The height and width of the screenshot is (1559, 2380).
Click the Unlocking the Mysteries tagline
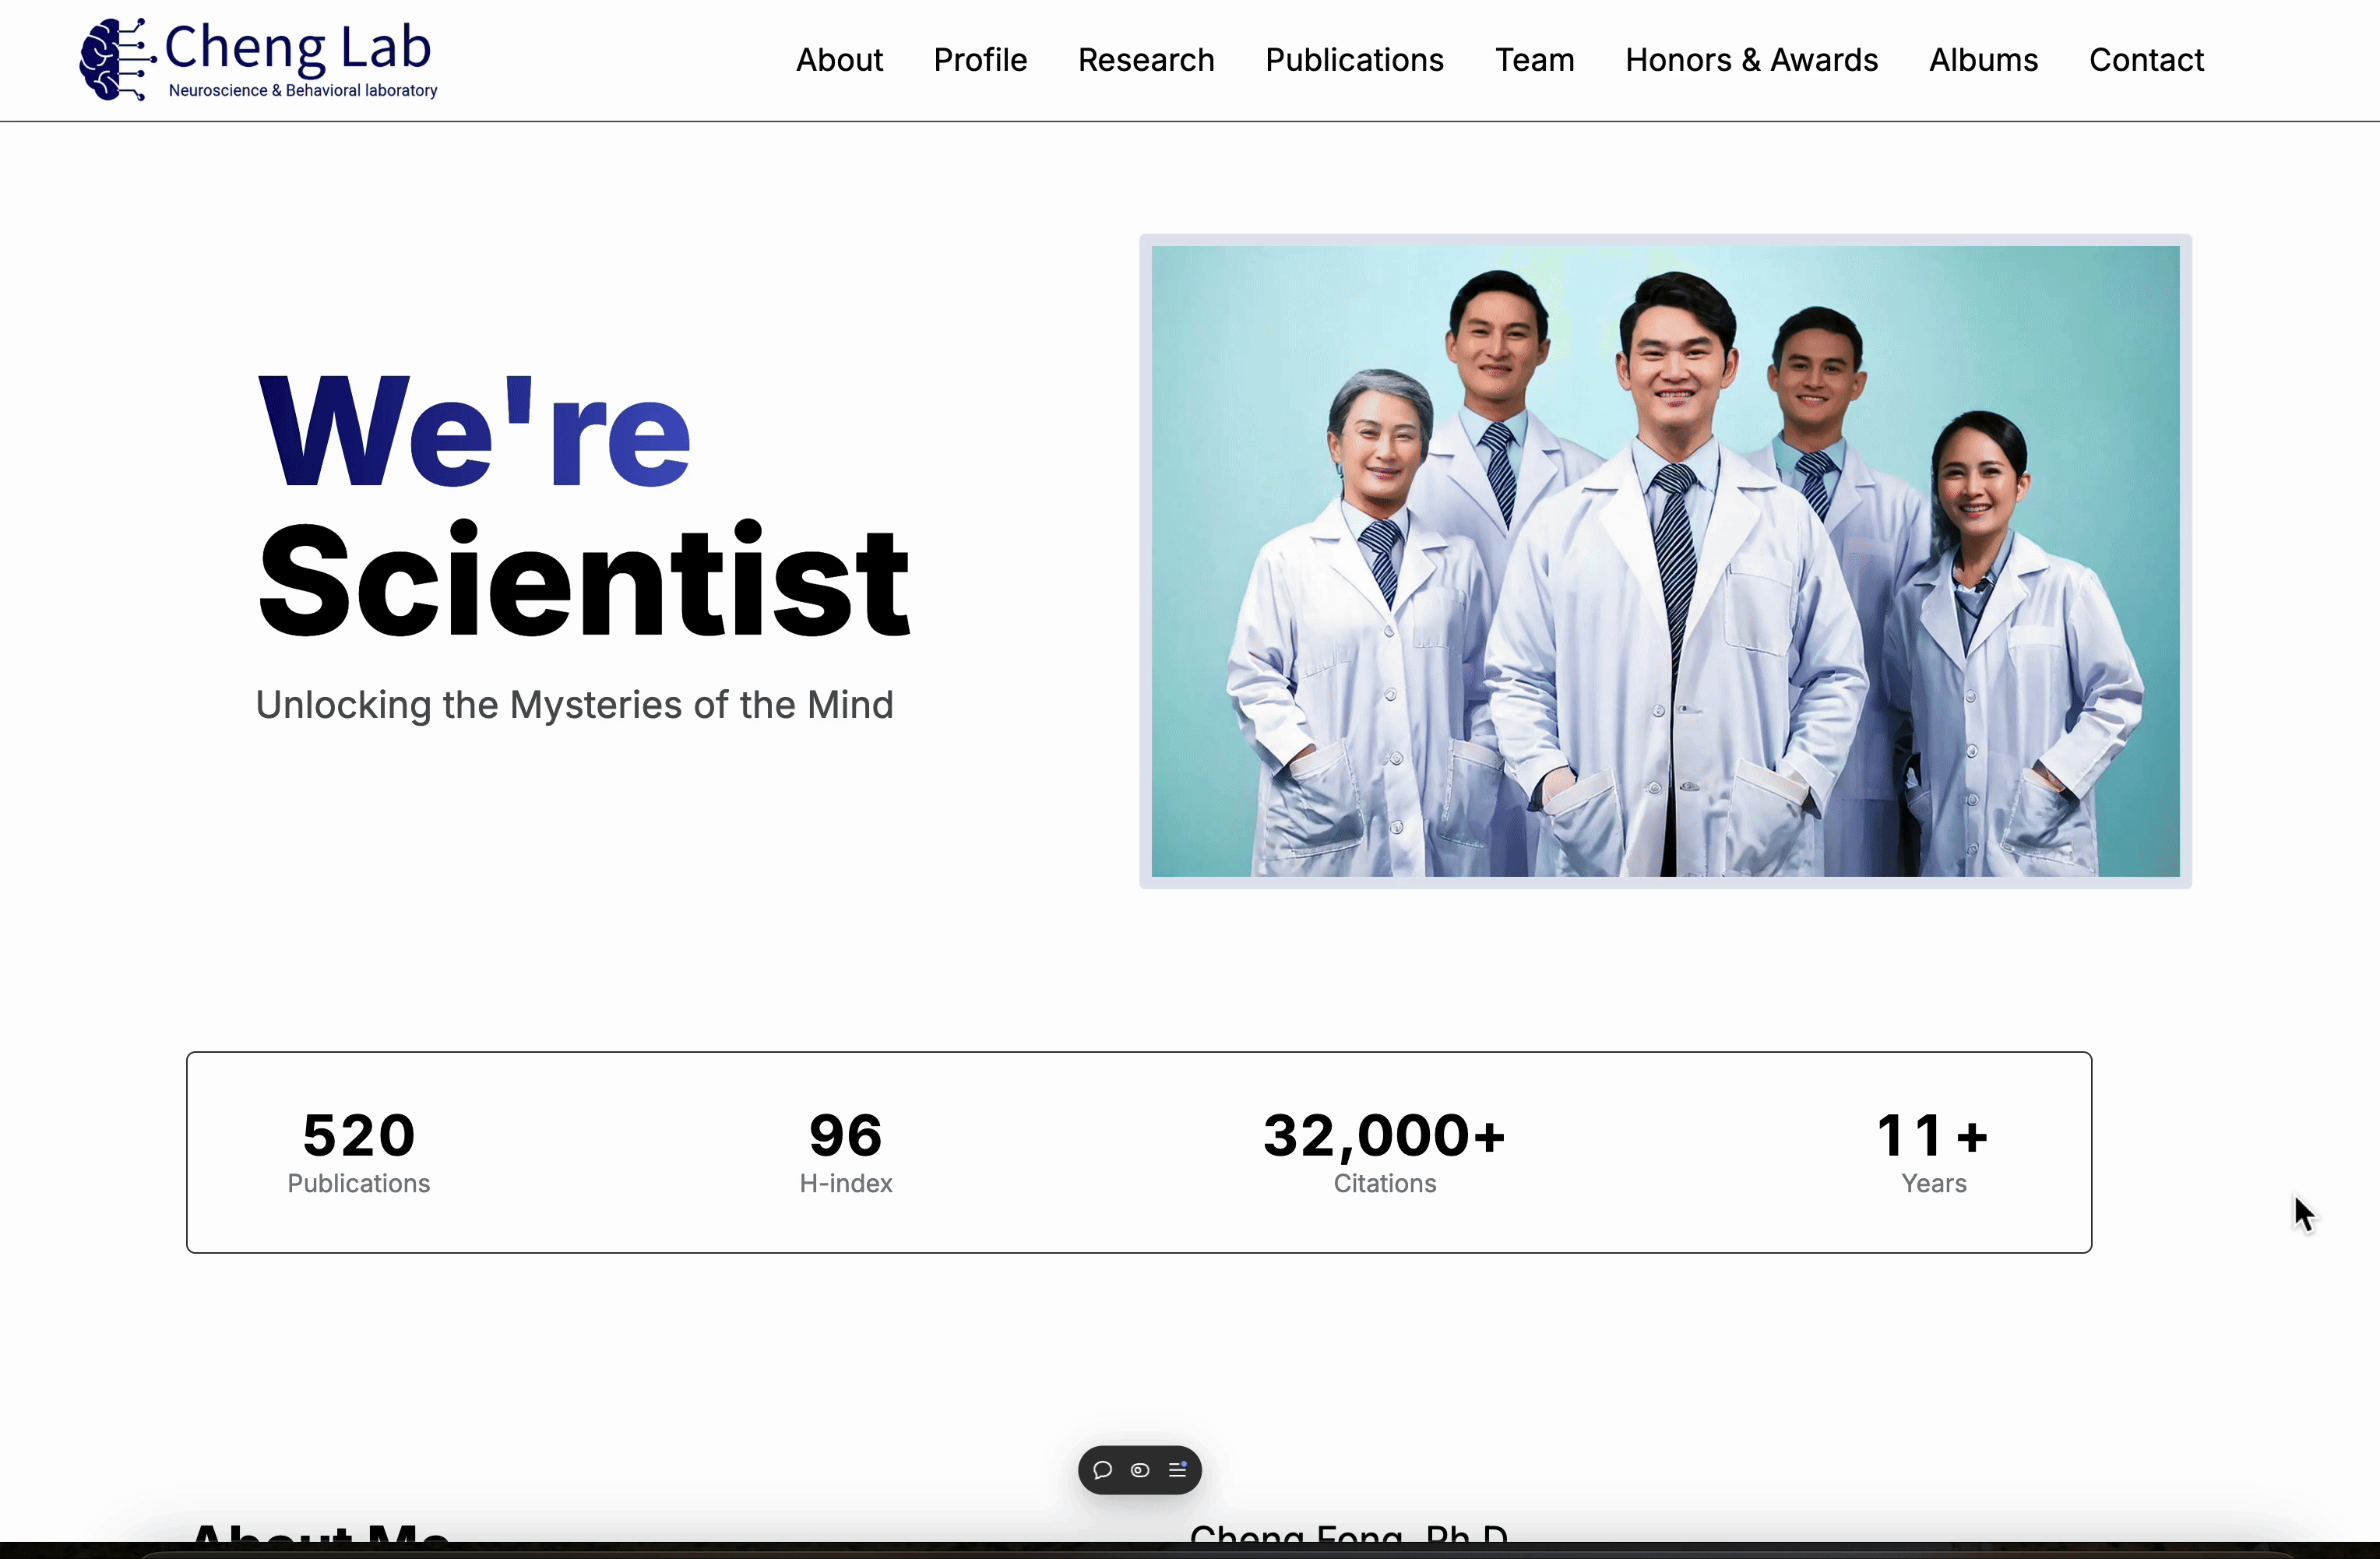[x=574, y=705]
